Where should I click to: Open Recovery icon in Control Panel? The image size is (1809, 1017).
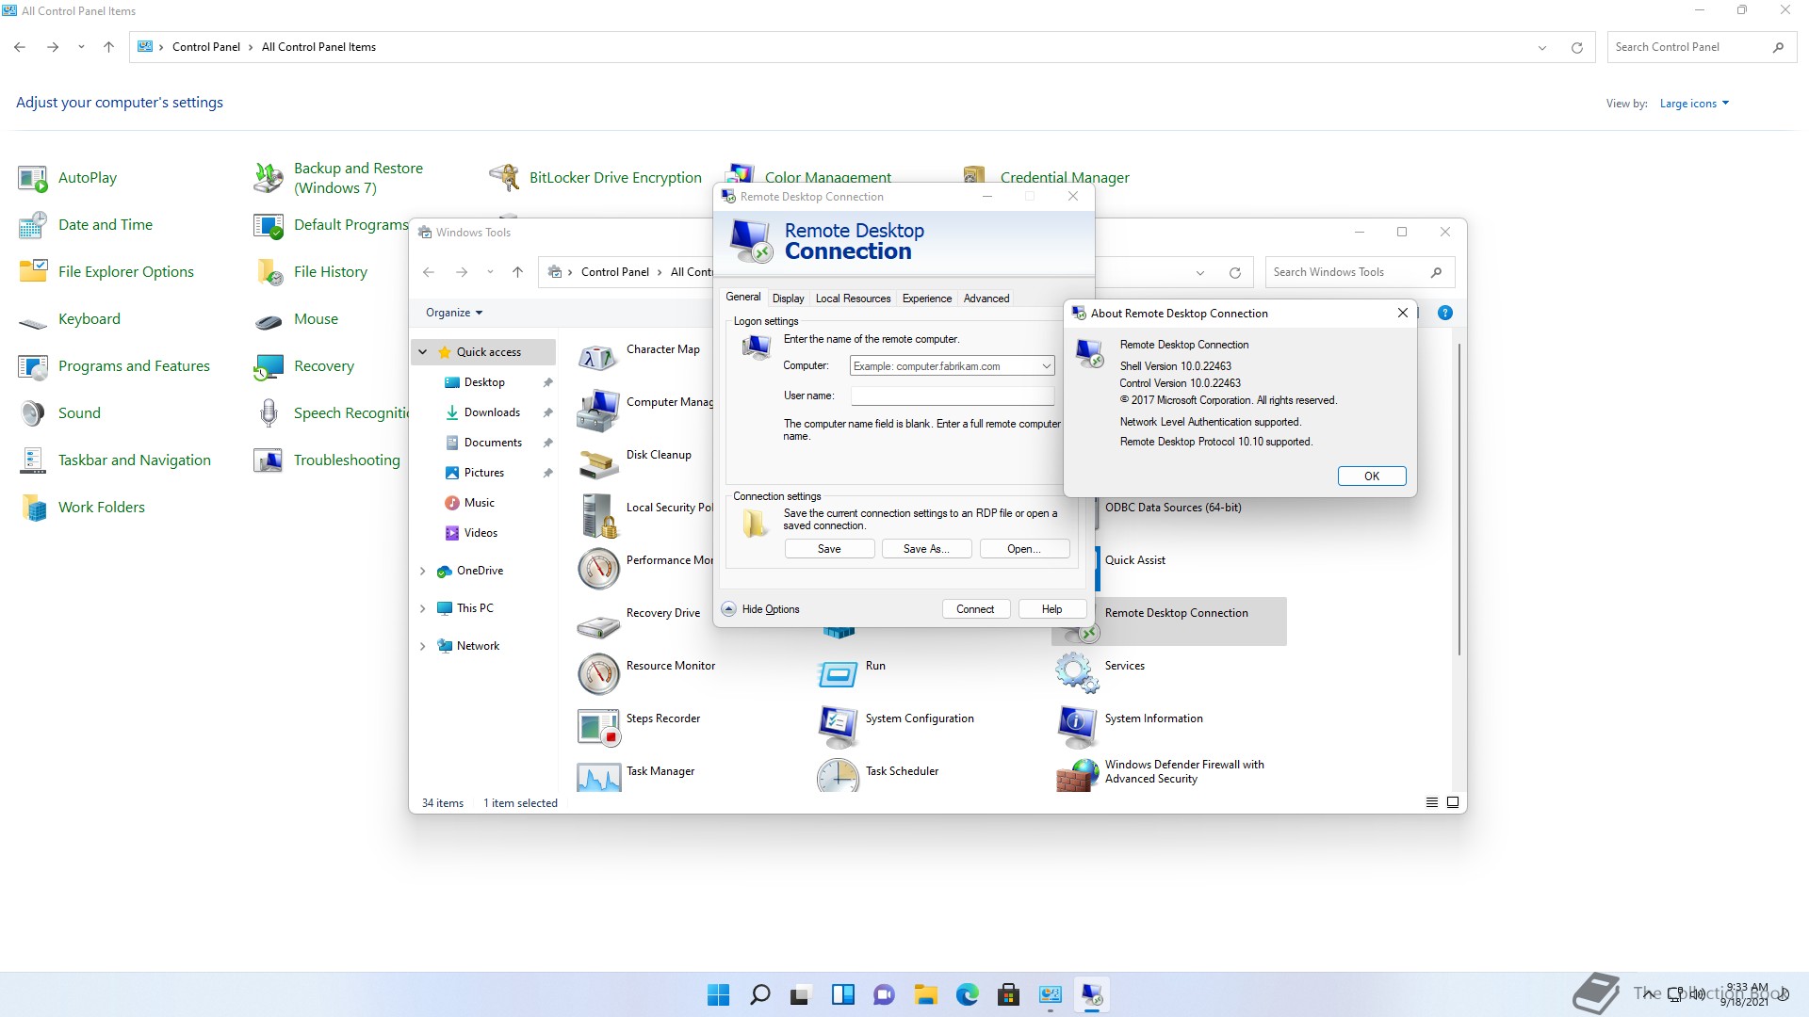269,366
